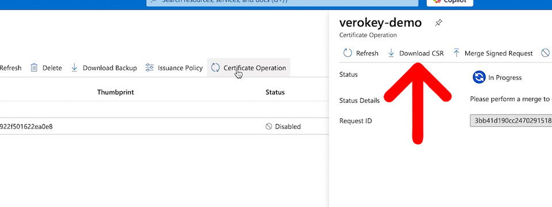Pin the verokey-demo panel
552x207 pixels.
click(438, 23)
